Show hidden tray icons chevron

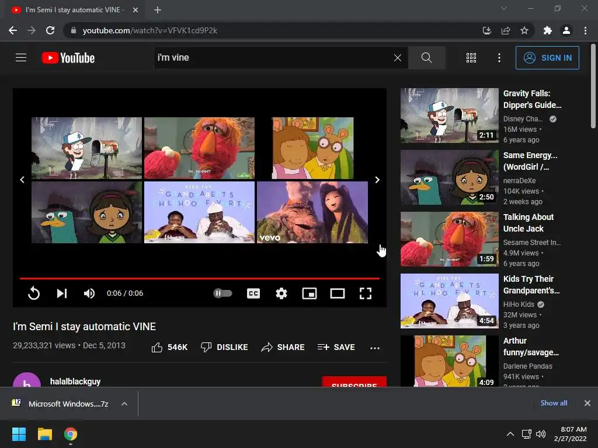click(510, 434)
